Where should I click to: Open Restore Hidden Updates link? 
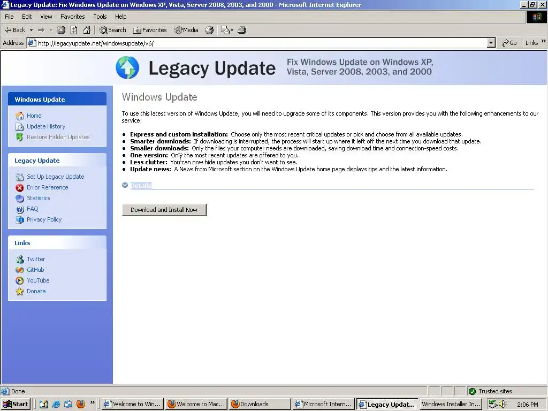coord(58,137)
